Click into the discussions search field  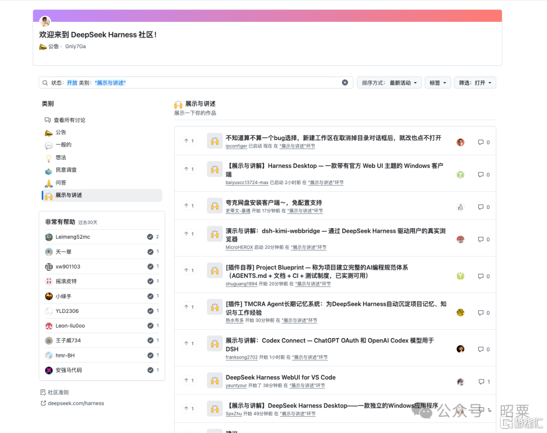(196, 83)
